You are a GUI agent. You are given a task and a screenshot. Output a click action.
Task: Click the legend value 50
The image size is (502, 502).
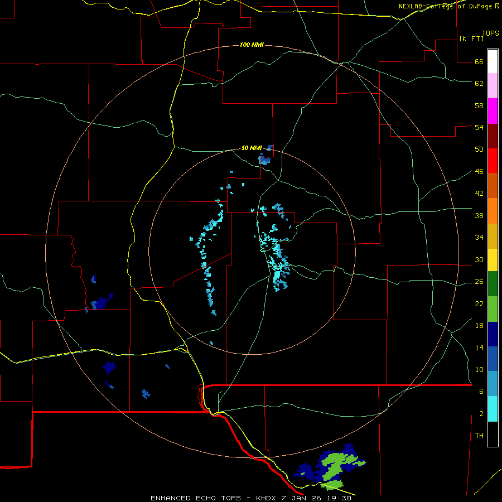[479, 149]
